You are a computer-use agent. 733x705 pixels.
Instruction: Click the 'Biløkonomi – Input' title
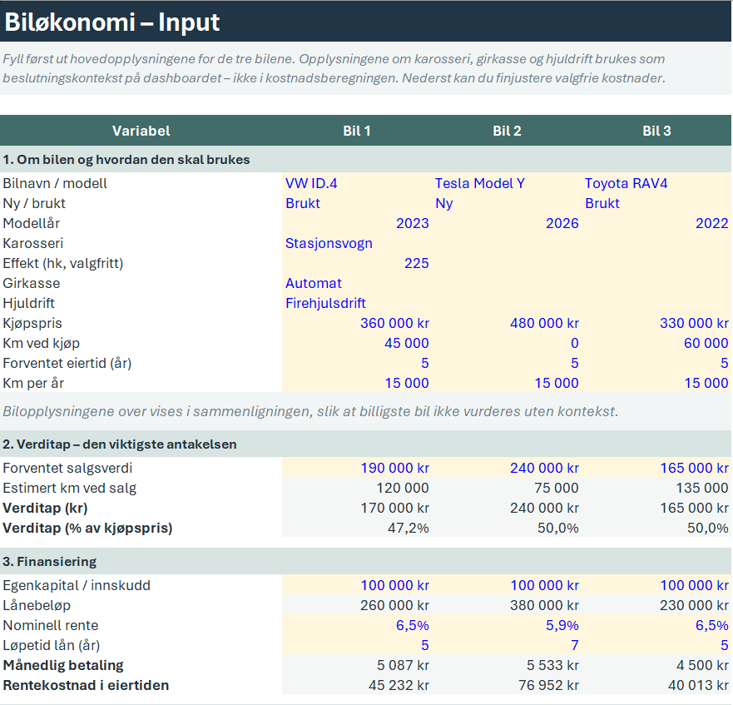coord(112,22)
